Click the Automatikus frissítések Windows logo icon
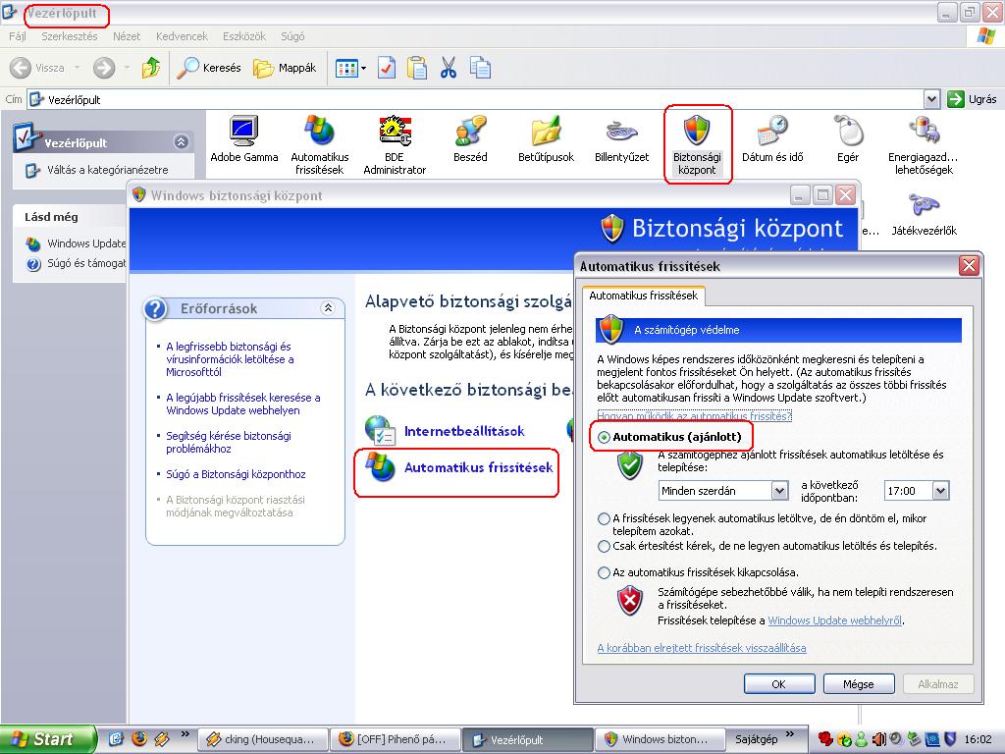1005x754 pixels. 381,466
